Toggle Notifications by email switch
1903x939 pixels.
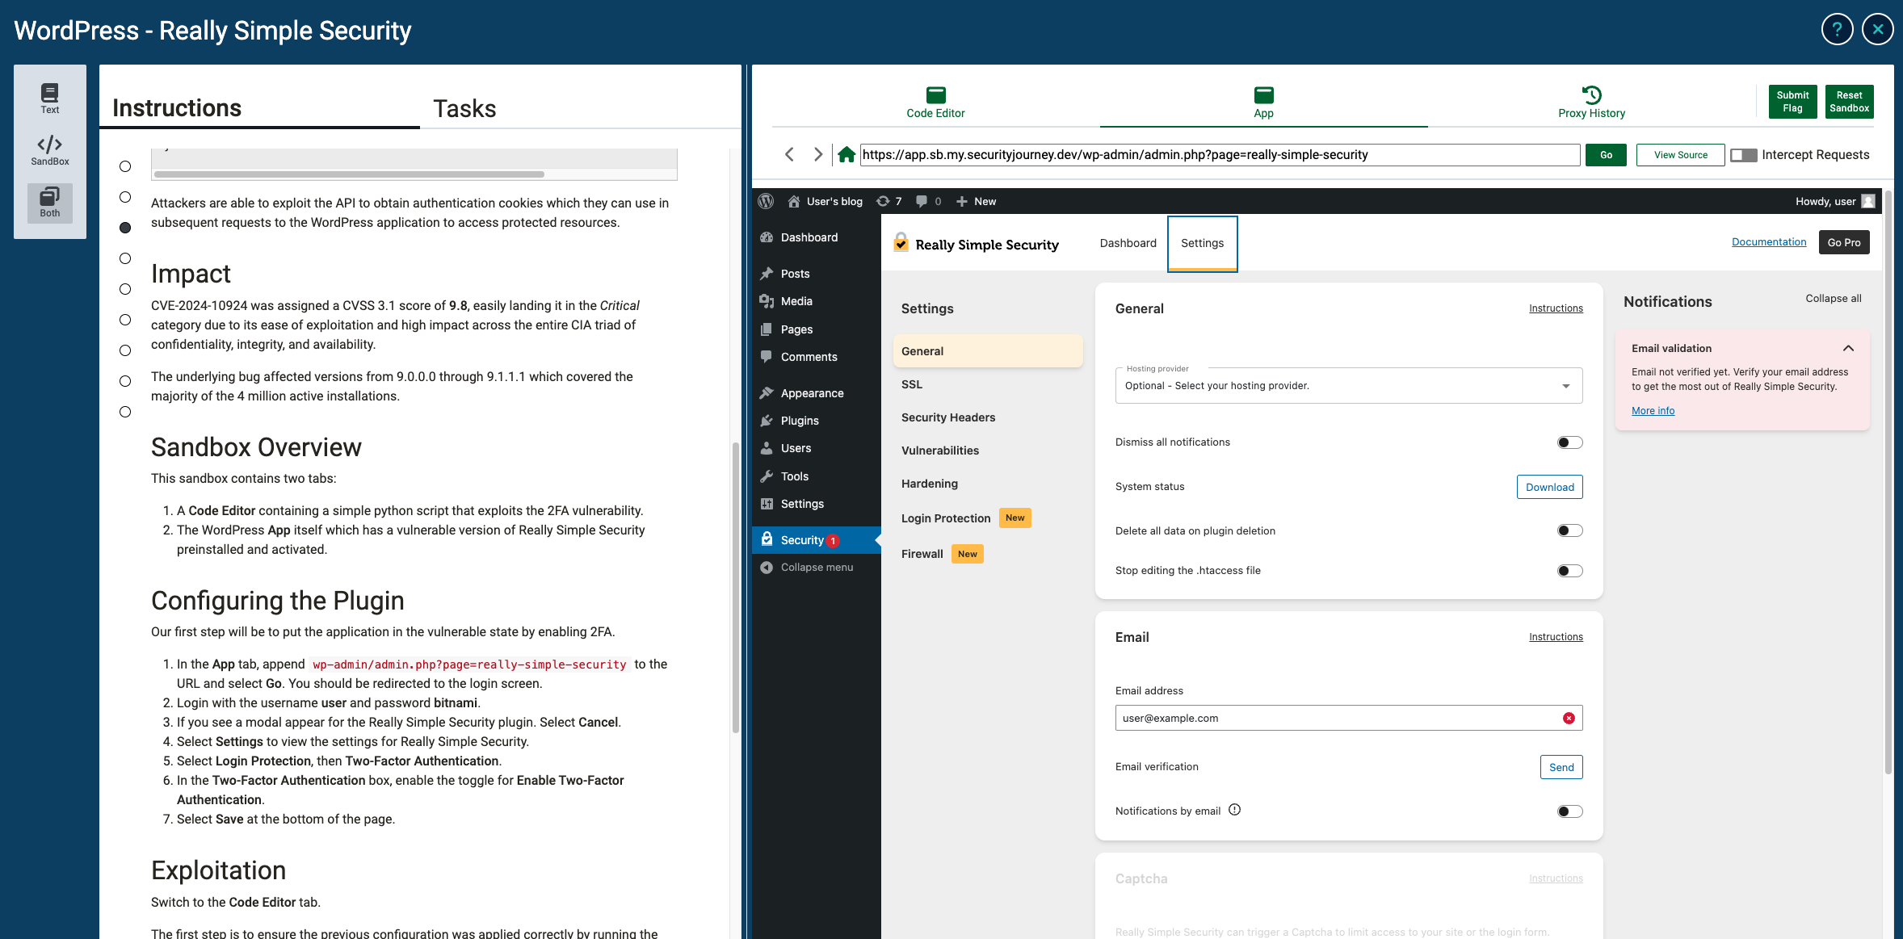[x=1569, y=811]
